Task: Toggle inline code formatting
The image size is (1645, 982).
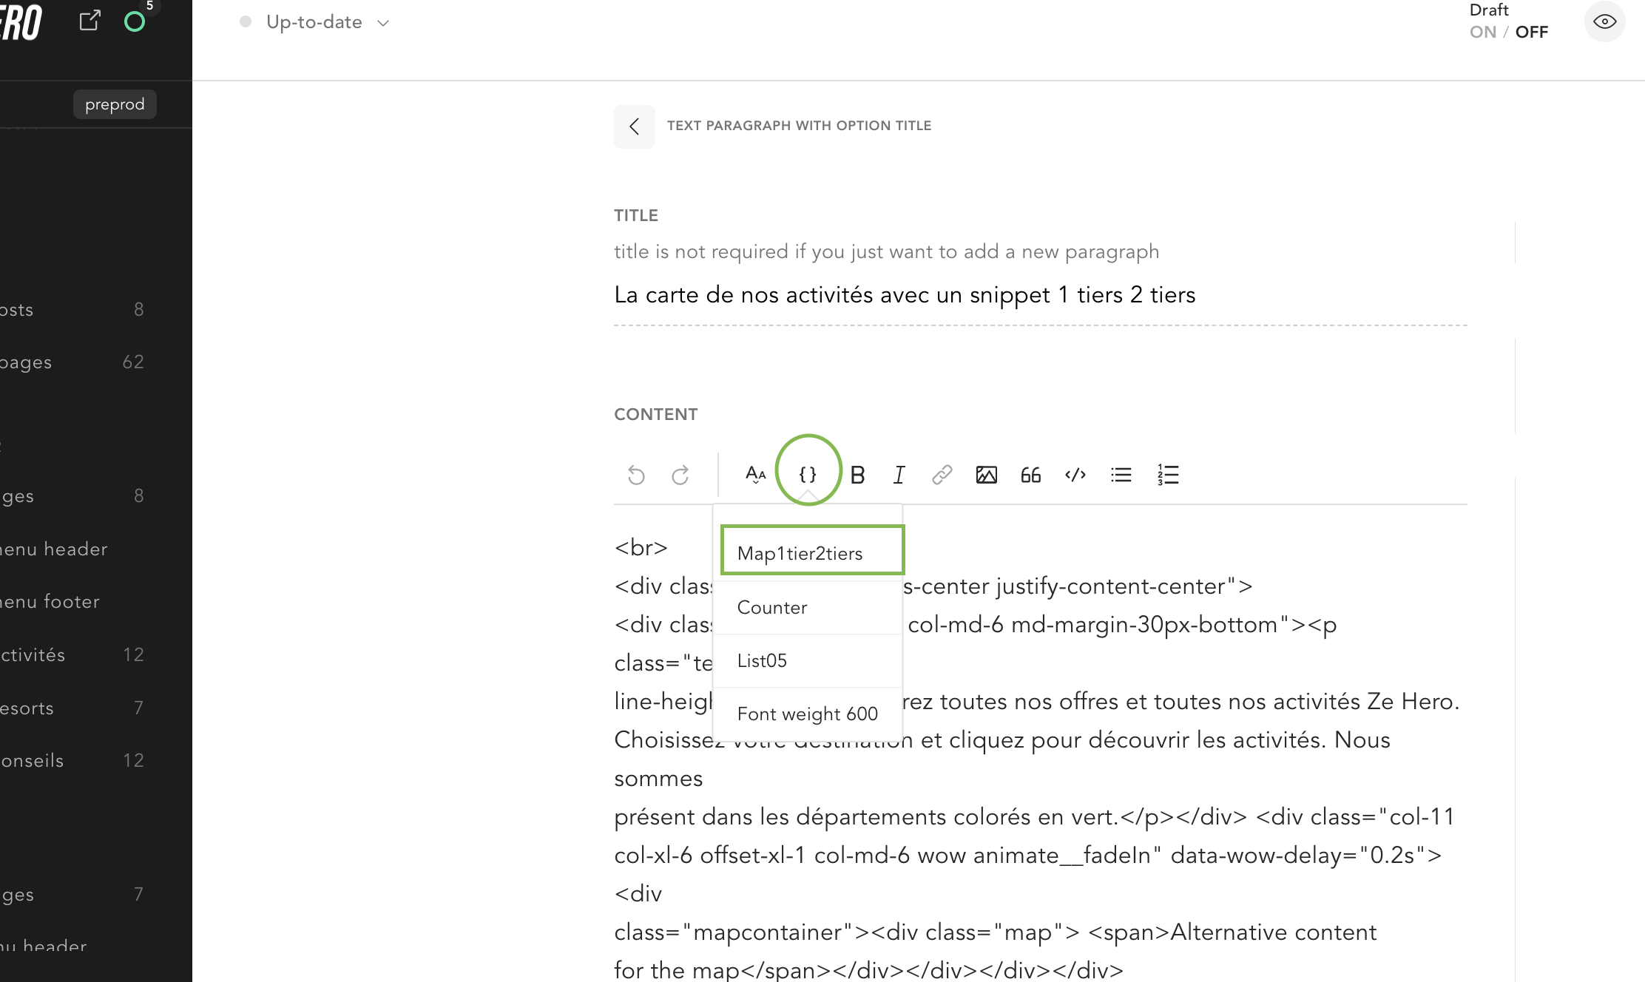Action: pos(1075,475)
